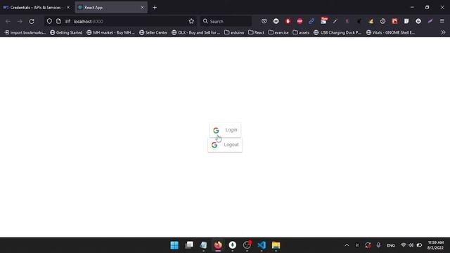The image size is (450, 253).
Task: Open the ABP Adblock Plus extension
Action: pos(300,21)
